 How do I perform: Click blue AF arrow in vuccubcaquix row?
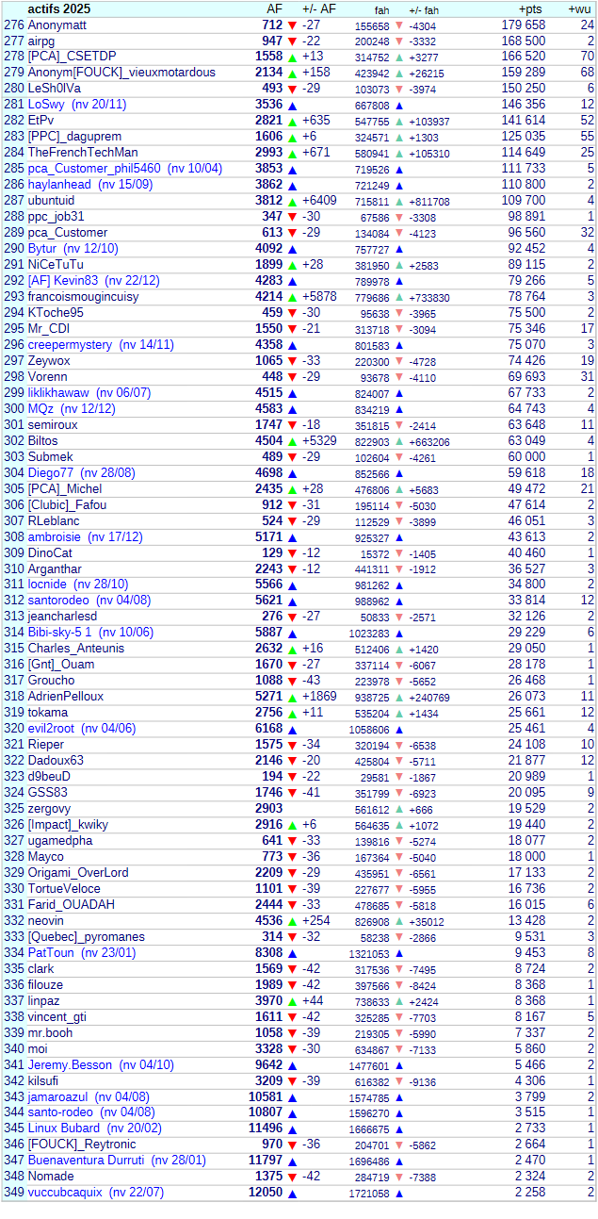292,1194
